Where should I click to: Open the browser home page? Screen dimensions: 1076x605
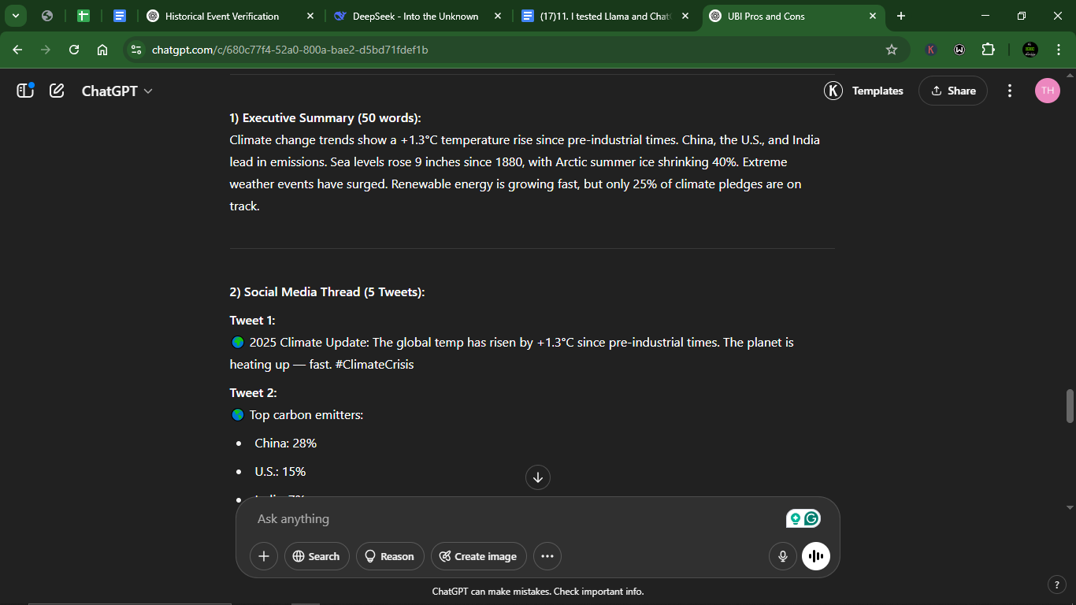(102, 50)
